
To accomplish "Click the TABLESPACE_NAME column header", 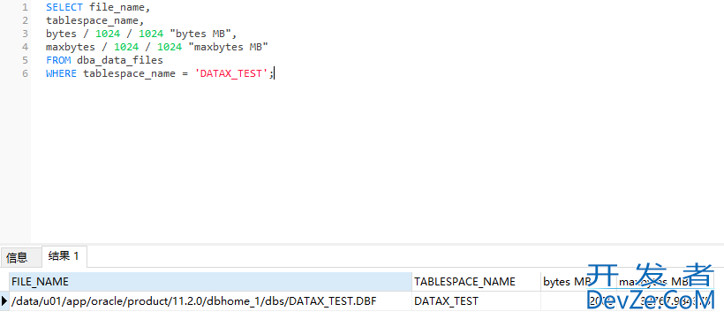I will point(476,282).
